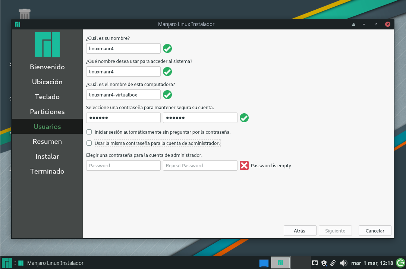Go to the Bienvenido installer step

tap(47, 67)
